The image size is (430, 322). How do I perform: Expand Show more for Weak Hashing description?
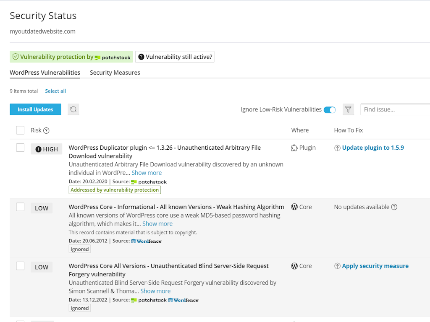pos(157,224)
